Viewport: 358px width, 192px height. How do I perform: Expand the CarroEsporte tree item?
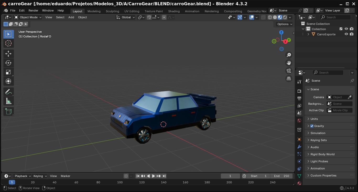[x=308, y=34]
